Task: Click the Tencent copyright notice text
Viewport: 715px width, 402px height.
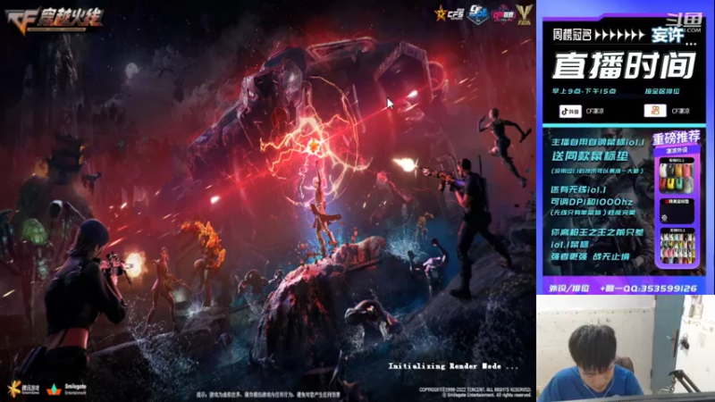Action: point(475,392)
